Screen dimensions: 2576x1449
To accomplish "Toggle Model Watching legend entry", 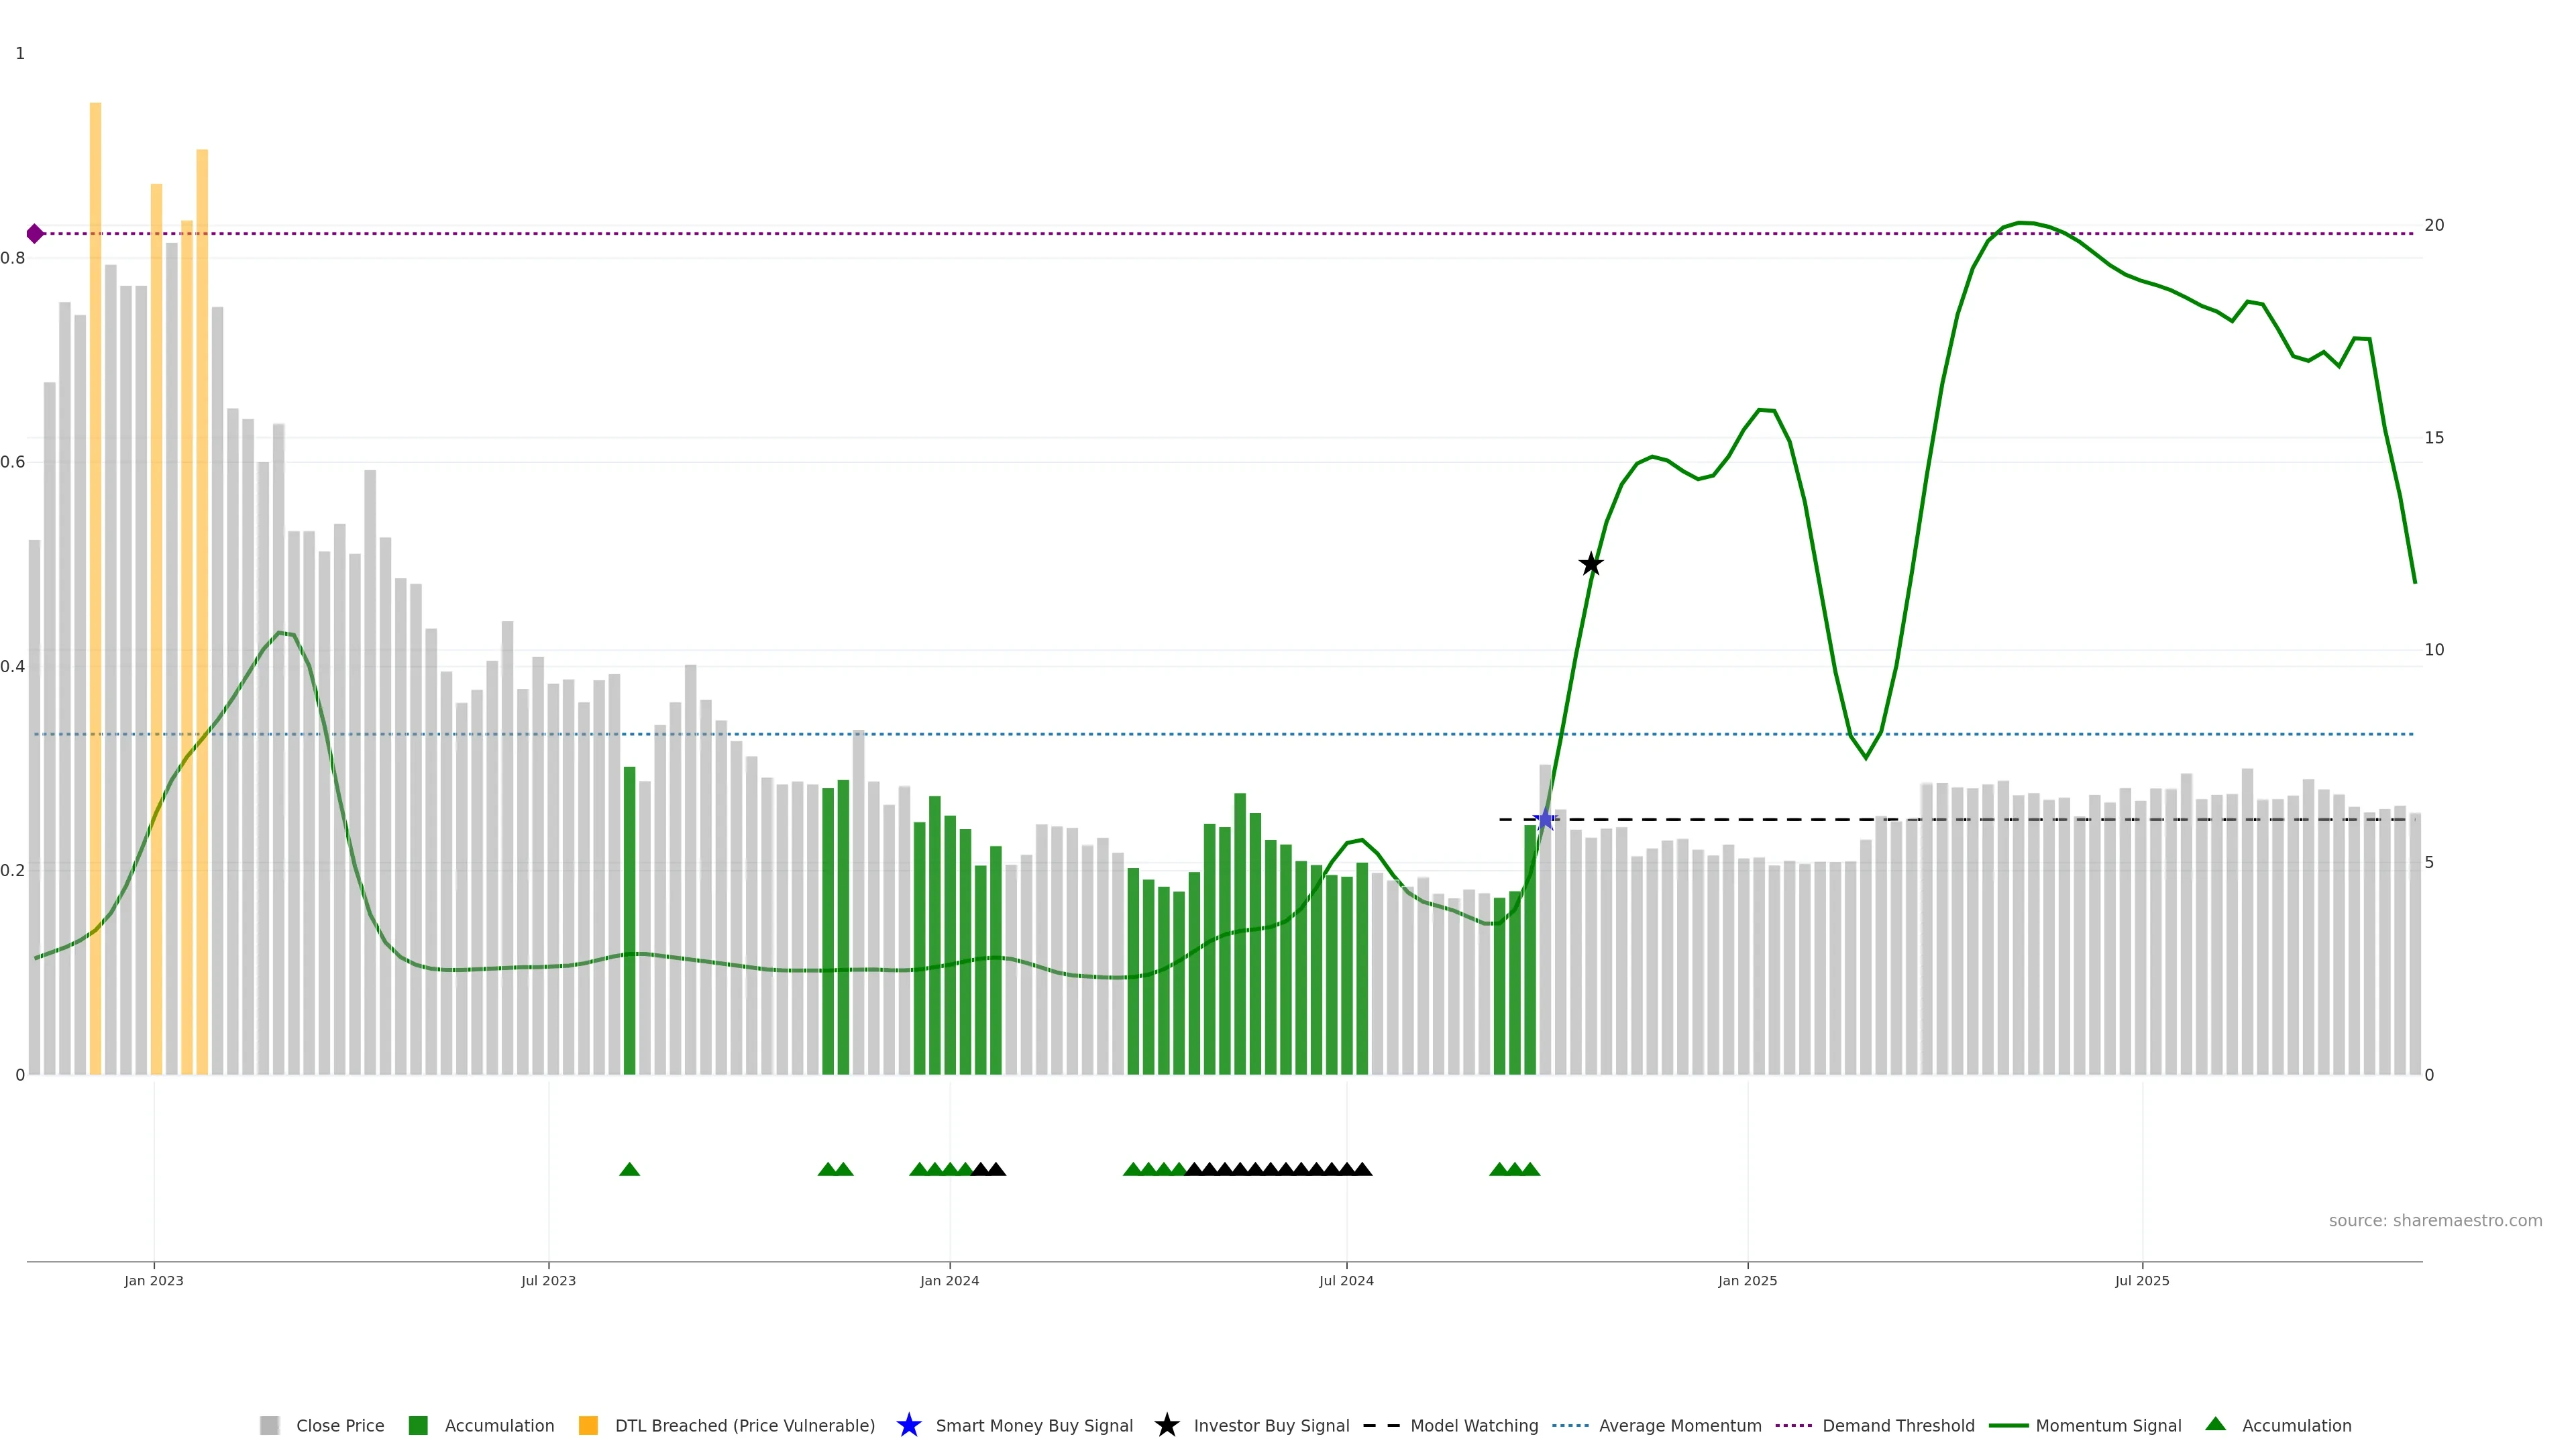I will pyautogui.click(x=1474, y=1425).
